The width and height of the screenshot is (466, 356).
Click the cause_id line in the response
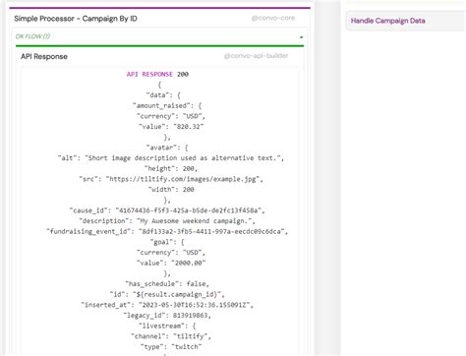(x=167, y=210)
